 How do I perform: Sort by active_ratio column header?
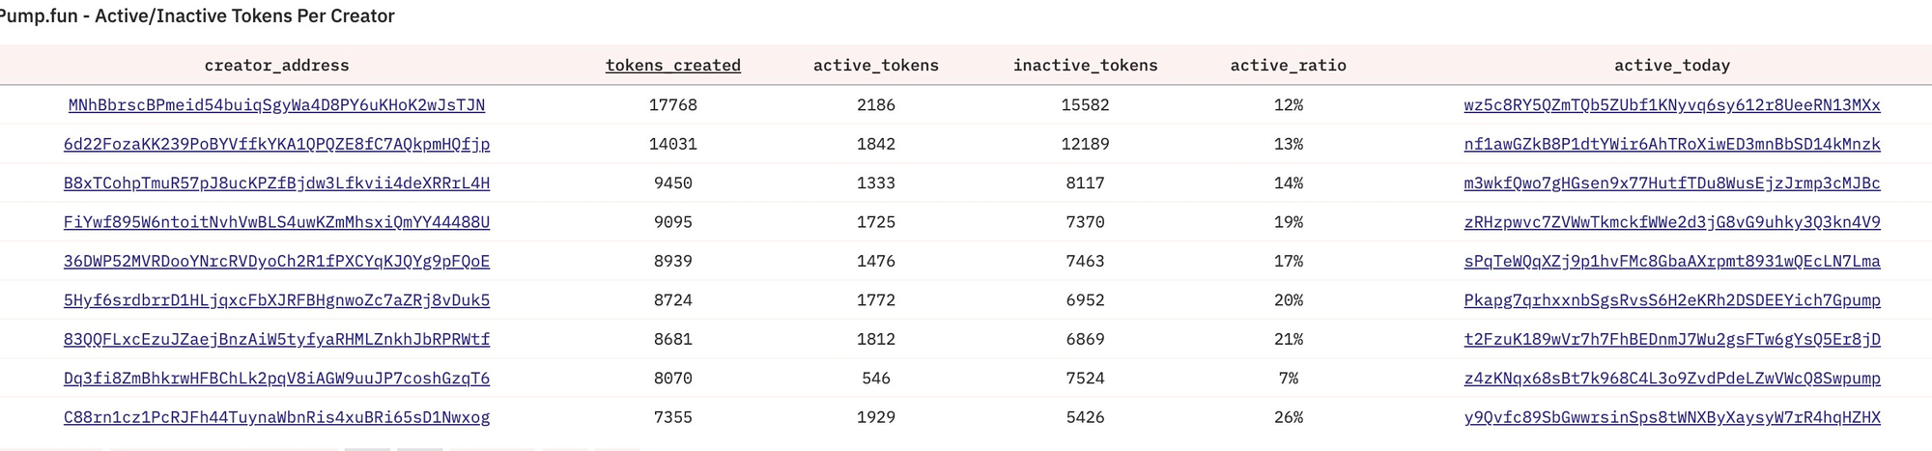[1288, 66]
